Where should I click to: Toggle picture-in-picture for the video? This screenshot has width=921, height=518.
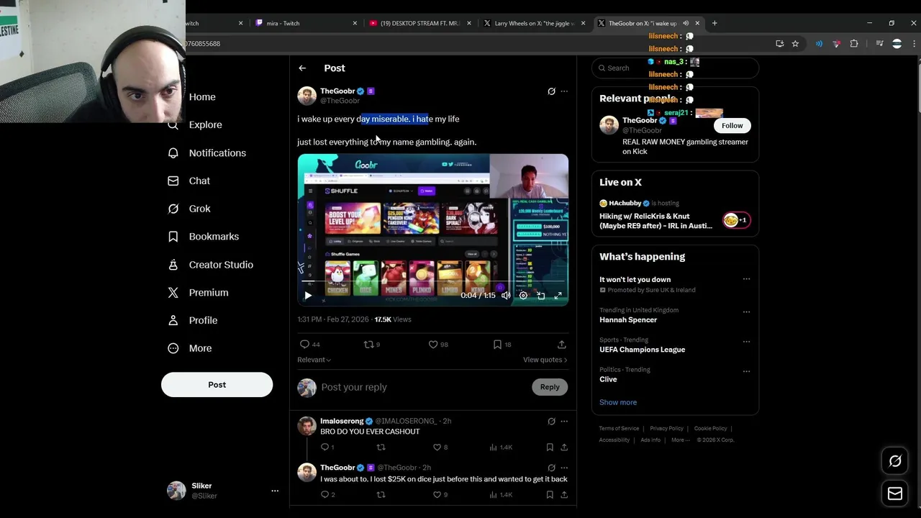(540, 295)
